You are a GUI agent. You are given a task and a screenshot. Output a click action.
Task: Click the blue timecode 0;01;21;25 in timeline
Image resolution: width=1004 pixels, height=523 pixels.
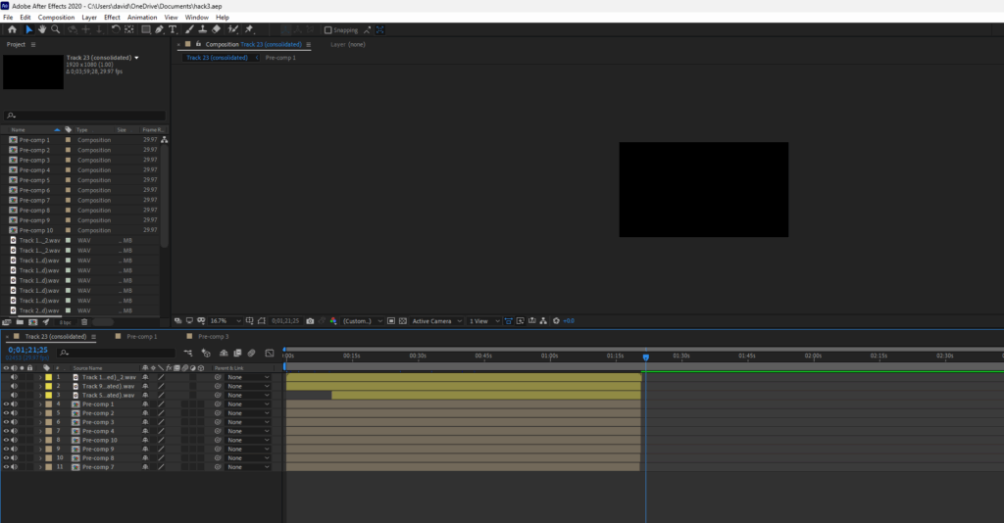pyautogui.click(x=28, y=350)
